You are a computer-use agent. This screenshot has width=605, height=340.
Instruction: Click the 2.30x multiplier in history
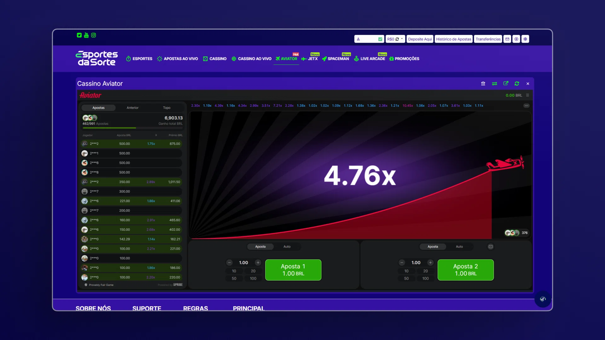coord(195,106)
